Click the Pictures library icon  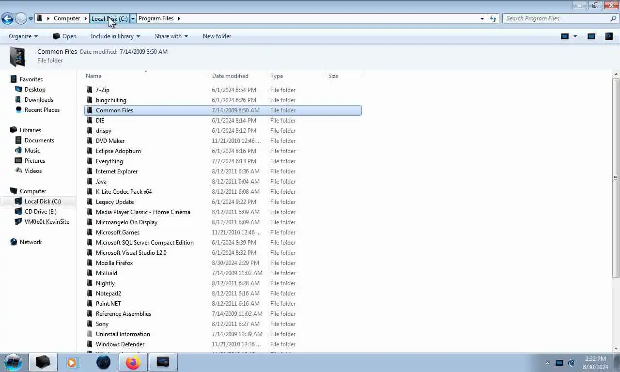tap(18, 161)
